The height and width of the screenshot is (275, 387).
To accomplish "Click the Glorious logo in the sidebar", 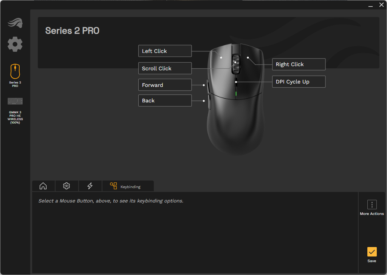I will 15,23.
